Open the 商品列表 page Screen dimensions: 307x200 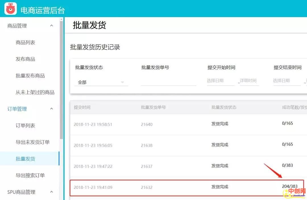pos(25,43)
